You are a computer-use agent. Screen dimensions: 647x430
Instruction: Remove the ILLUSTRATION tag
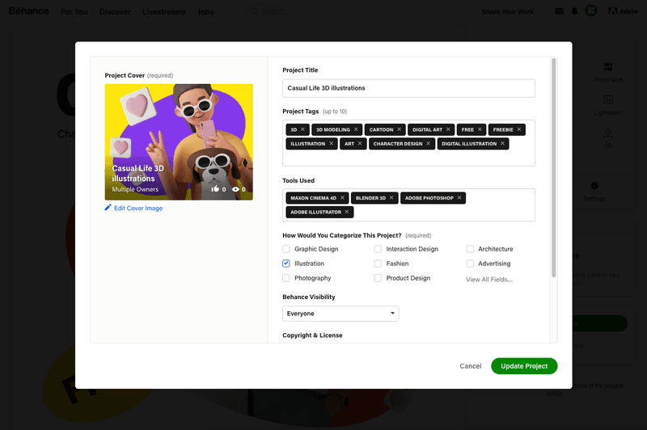(x=331, y=144)
